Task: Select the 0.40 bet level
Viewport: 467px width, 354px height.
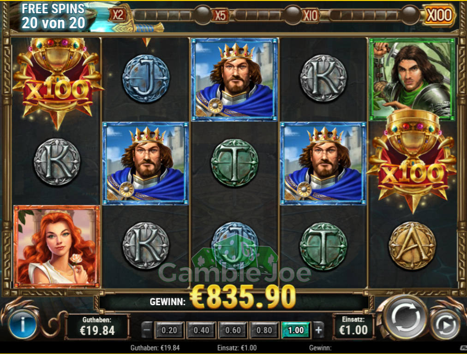Action: pos(201,330)
